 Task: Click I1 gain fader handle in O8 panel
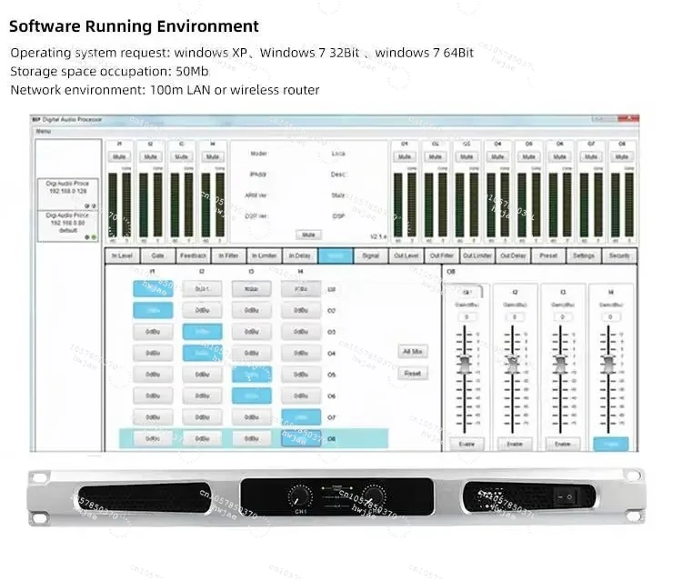(465, 365)
